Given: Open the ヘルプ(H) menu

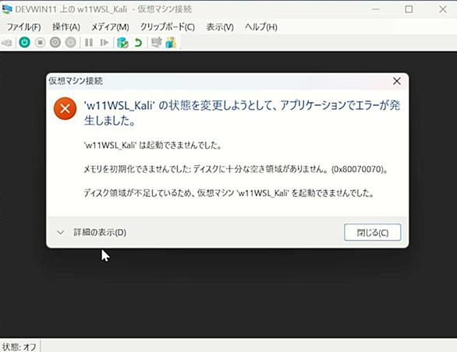Looking at the screenshot, I should pos(261,27).
